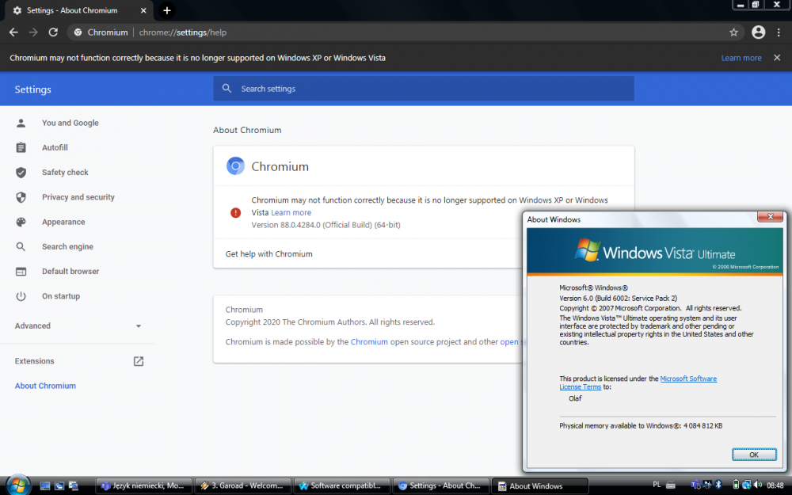The image size is (792, 495).
Task: Select Privacy and security in sidebar
Action: coord(78,197)
